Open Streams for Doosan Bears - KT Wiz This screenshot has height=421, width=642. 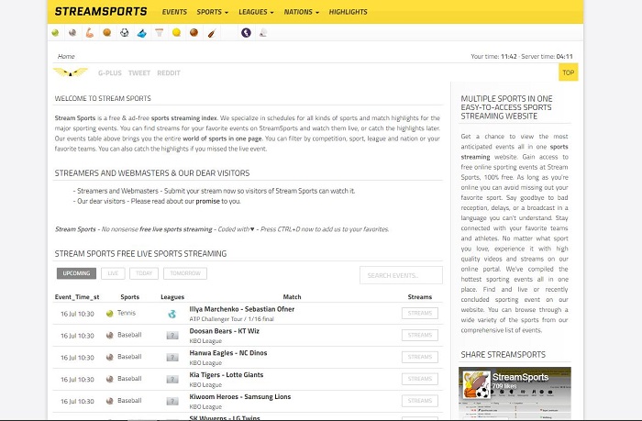(420, 335)
